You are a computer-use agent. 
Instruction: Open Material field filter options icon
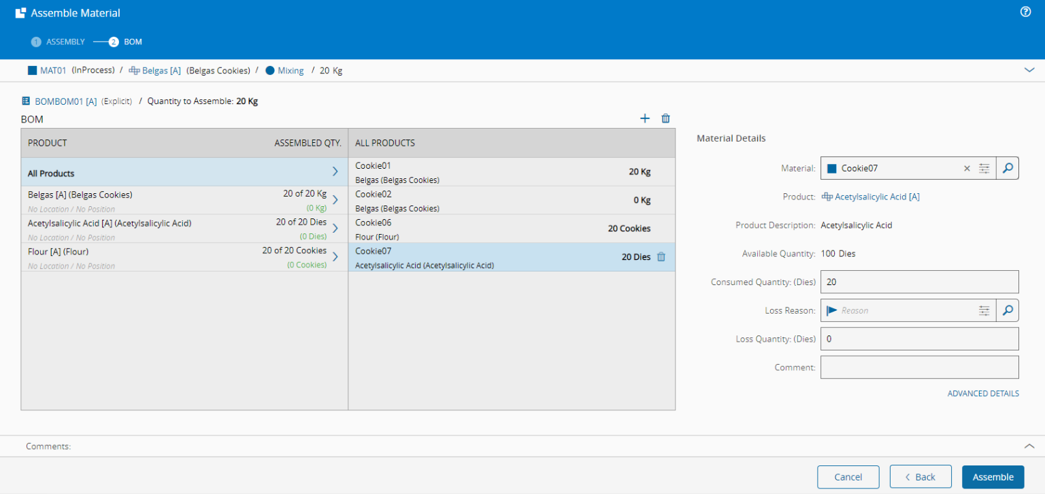pos(984,169)
